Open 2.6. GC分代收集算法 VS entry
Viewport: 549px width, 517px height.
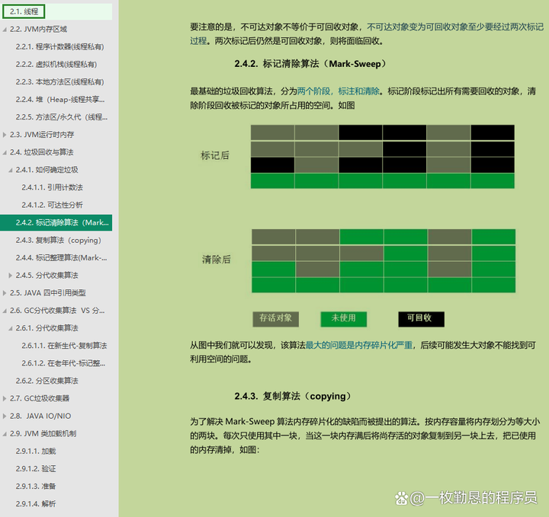pos(57,311)
